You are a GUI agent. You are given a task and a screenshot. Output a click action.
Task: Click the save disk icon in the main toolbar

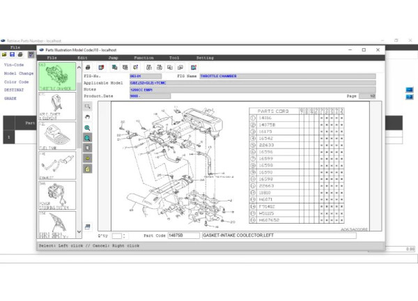point(12,54)
